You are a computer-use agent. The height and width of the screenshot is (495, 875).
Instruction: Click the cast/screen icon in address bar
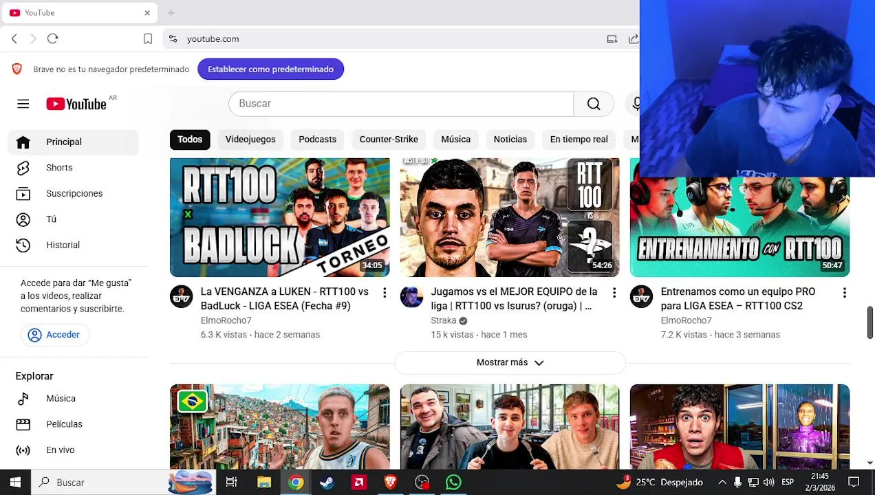pos(612,39)
